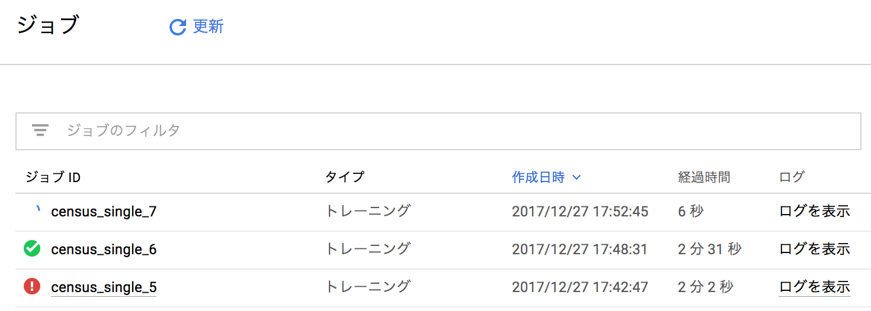Click the red error icon for census_single_5

click(32, 287)
